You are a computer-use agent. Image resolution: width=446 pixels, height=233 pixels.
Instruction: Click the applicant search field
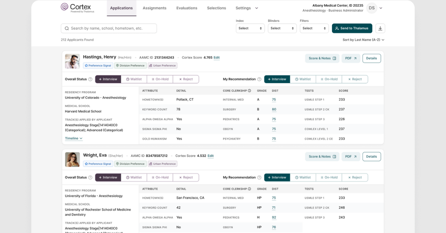click(x=109, y=28)
